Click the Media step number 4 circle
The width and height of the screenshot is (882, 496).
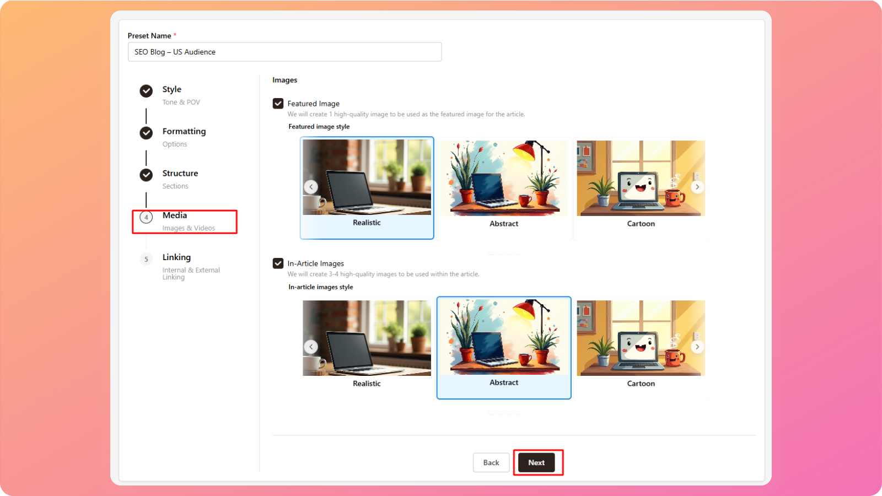click(146, 217)
